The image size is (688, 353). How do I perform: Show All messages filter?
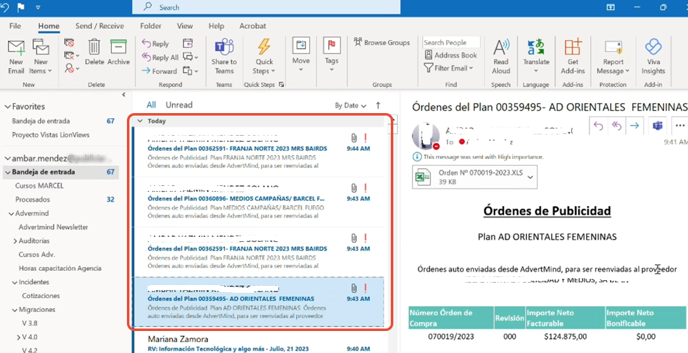[151, 105]
